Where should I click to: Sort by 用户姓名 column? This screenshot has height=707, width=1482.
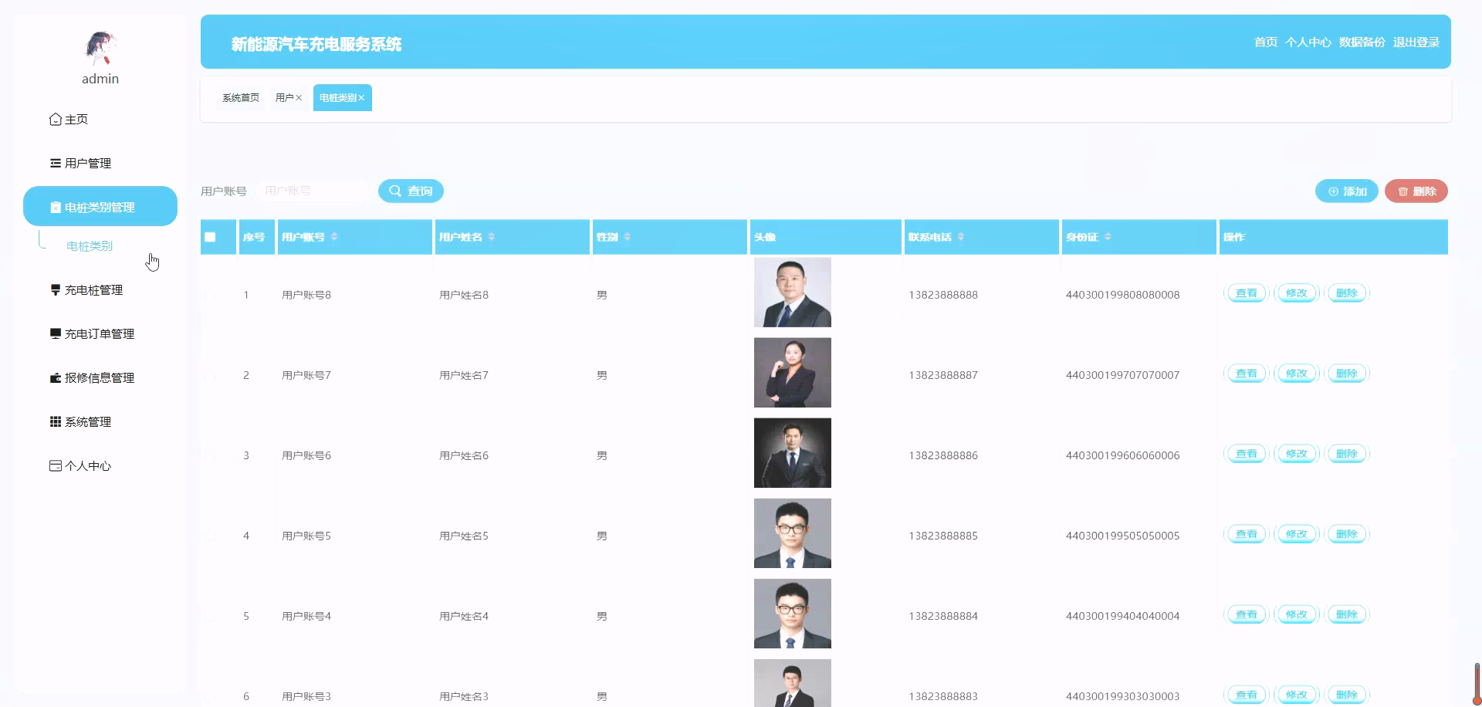(x=492, y=236)
